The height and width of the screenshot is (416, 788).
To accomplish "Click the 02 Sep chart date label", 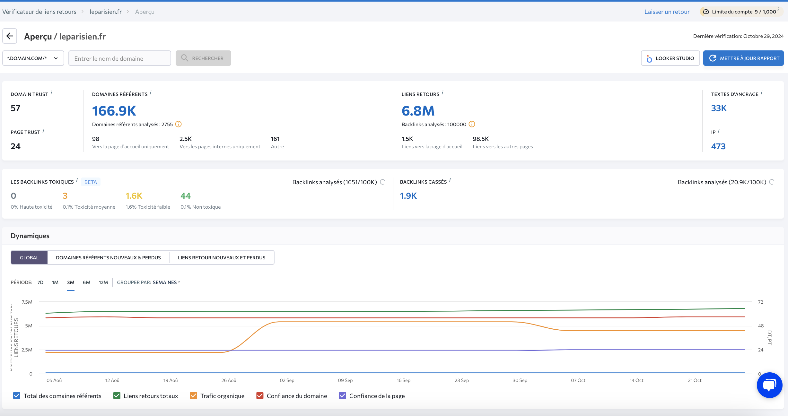I will tap(287, 380).
